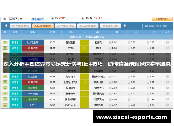Click the 18-19法甲 league label in match 23
Screen dimensions: 174x126
(33, 48)
